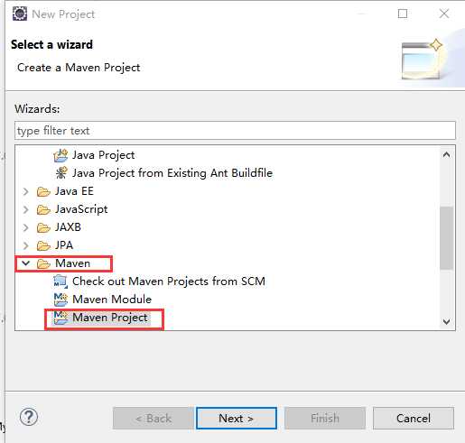Click the wizard list scroll down arrow
465x443 pixels.
click(x=447, y=321)
